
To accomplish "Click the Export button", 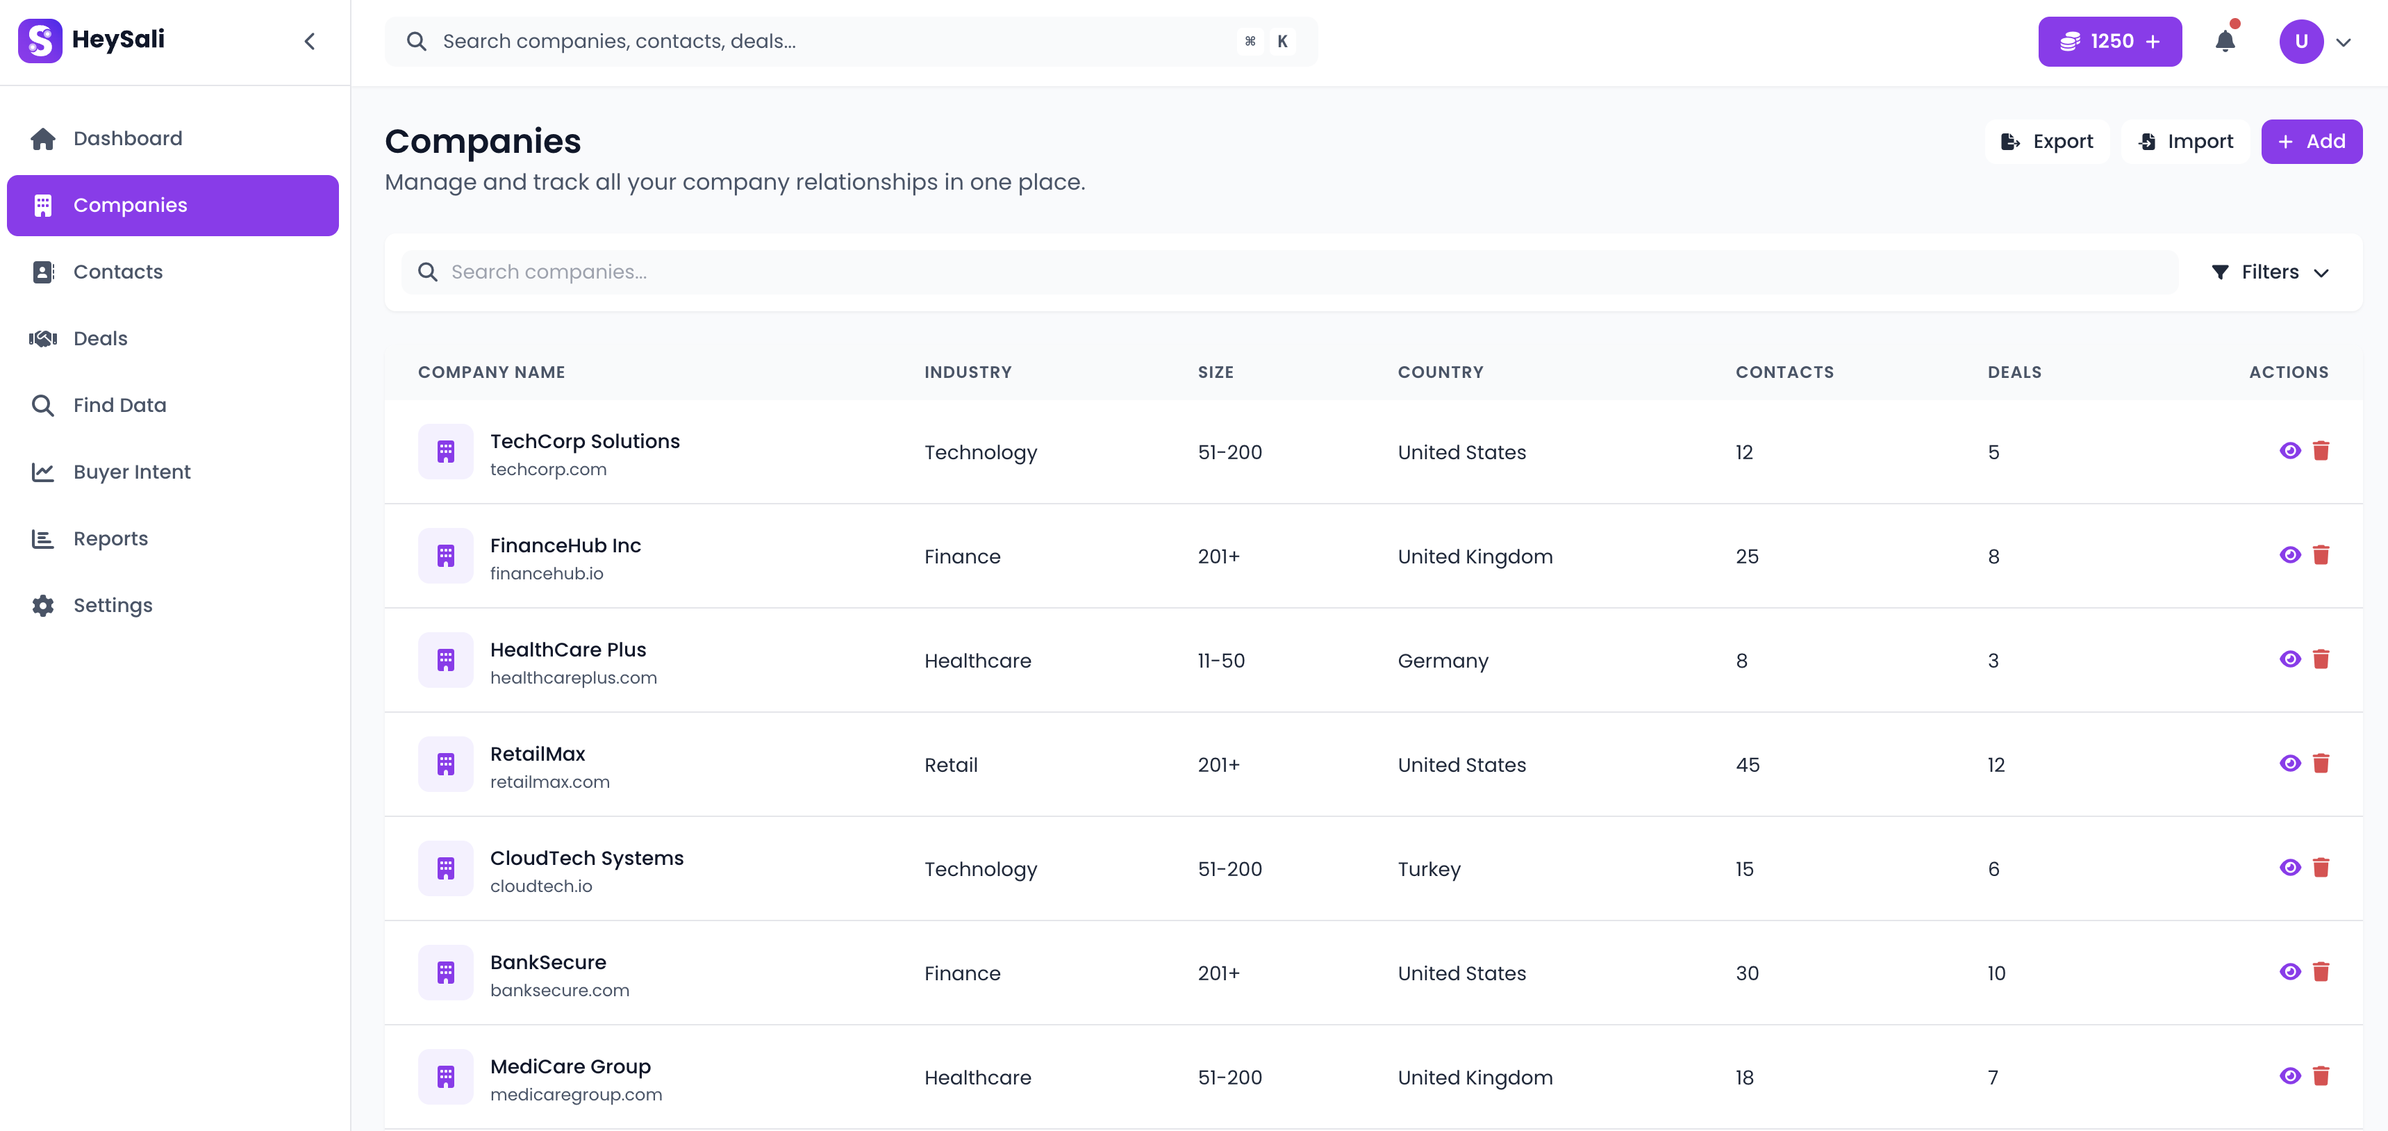I will (2048, 141).
